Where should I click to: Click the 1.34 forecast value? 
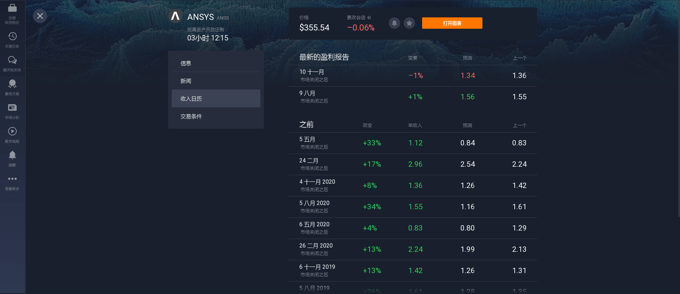(x=468, y=76)
